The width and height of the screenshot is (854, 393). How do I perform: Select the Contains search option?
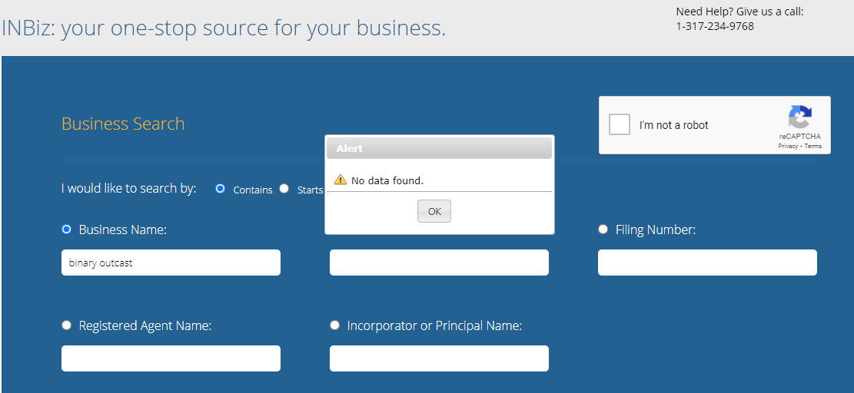(x=220, y=189)
